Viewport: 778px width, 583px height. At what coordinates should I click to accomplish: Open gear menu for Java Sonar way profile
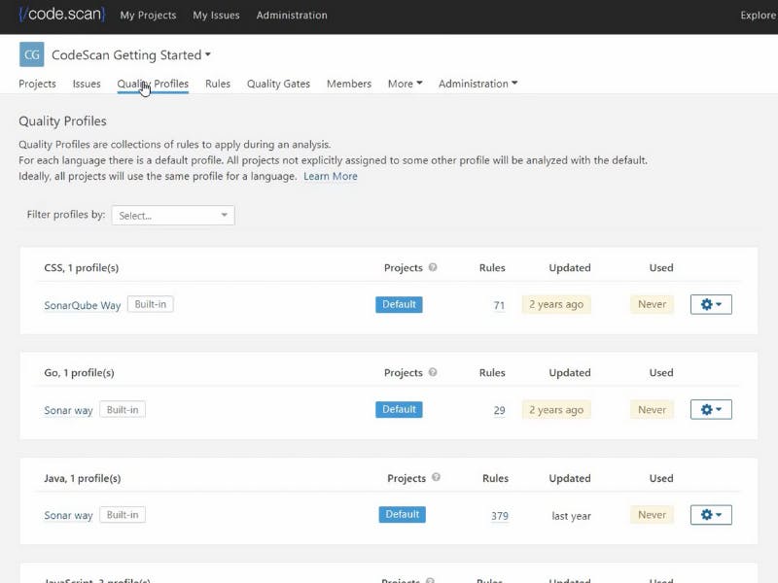[x=711, y=514]
